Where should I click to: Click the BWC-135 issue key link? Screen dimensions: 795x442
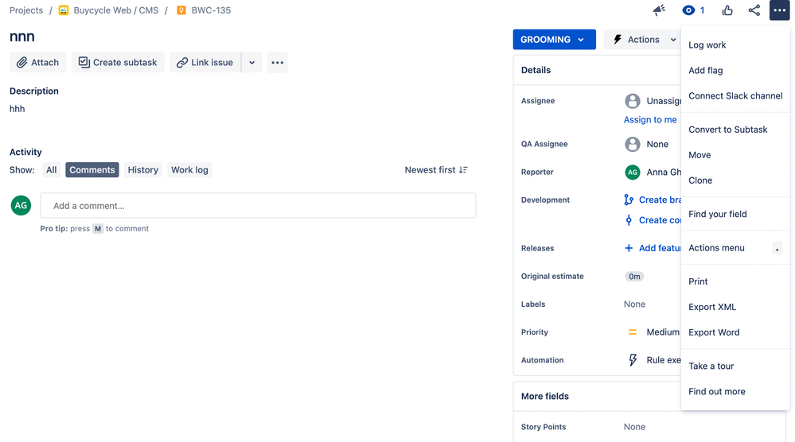pyautogui.click(x=211, y=10)
